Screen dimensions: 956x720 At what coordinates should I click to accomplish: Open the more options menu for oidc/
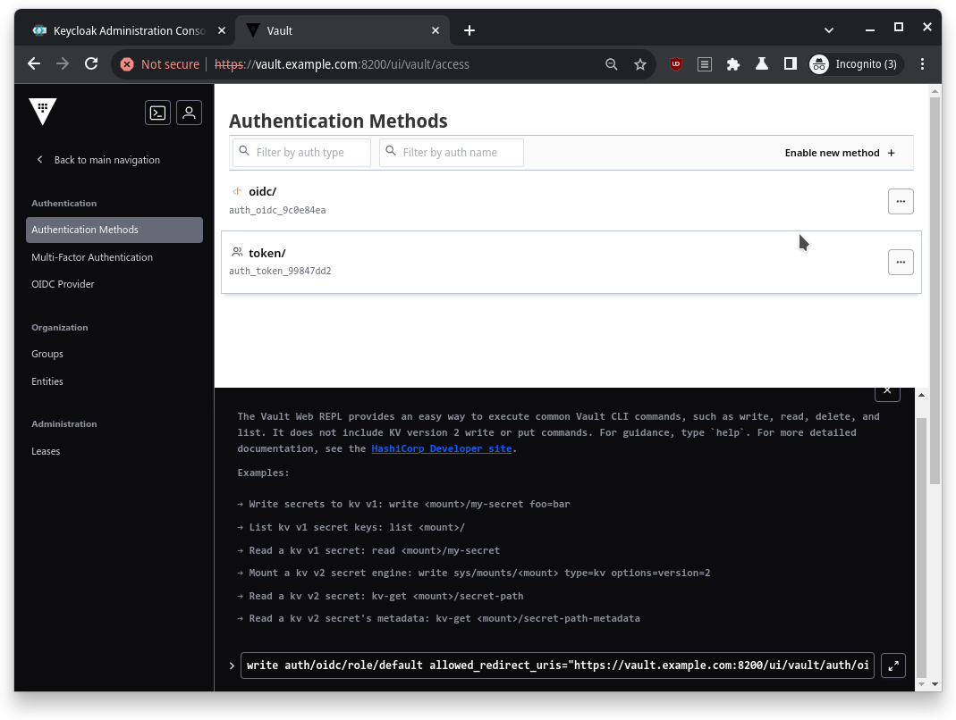901,202
